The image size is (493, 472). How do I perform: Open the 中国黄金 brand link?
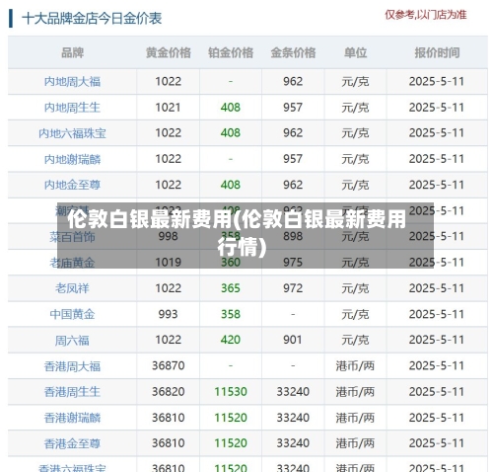(x=72, y=314)
